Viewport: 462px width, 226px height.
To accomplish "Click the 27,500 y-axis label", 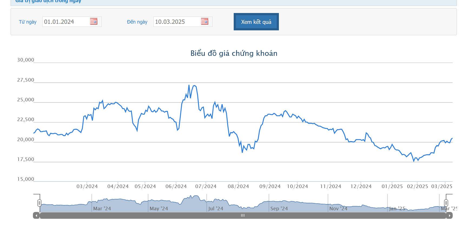I will pyautogui.click(x=26, y=80).
